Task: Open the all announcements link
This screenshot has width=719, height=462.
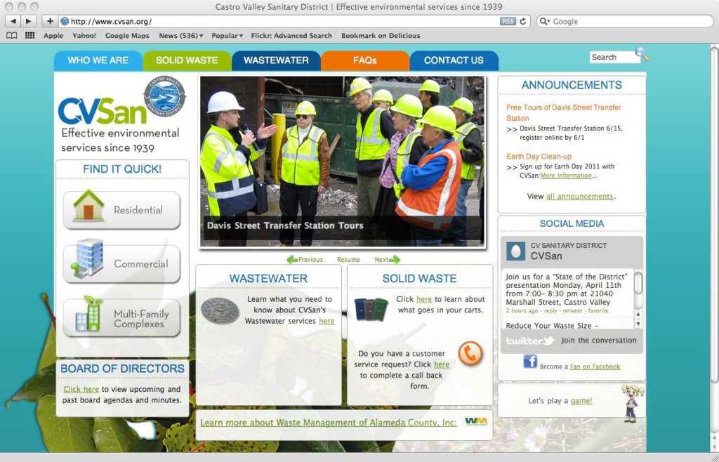Action: (579, 197)
